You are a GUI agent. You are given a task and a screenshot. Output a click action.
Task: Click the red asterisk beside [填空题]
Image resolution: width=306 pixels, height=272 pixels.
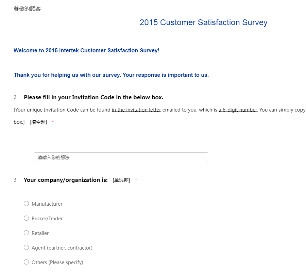(x=53, y=122)
